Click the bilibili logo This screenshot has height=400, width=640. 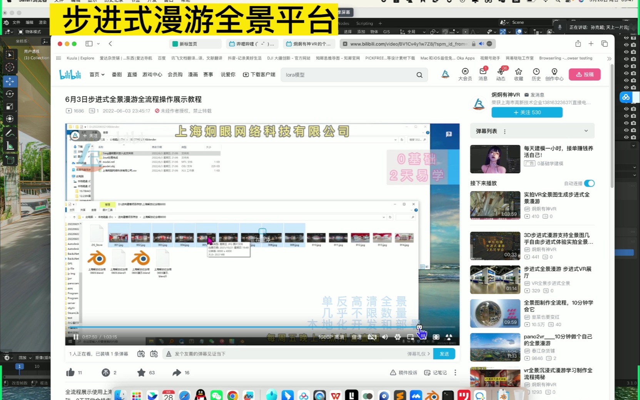[70, 74]
